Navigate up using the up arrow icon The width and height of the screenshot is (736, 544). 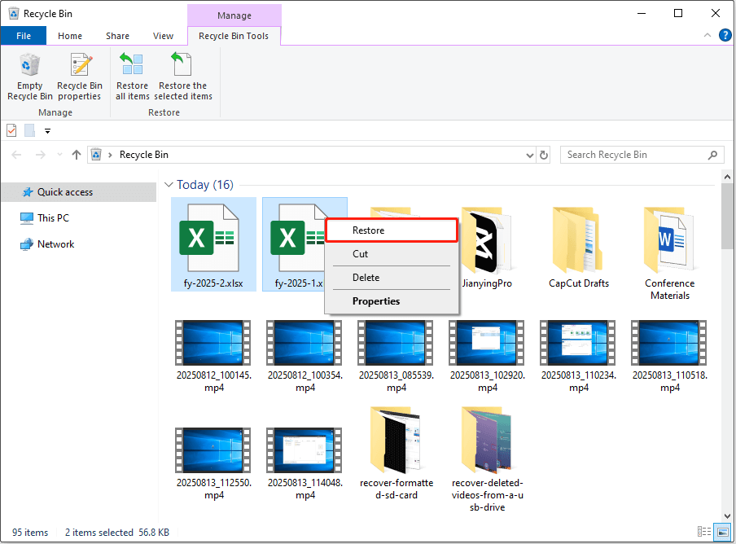tap(77, 154)
